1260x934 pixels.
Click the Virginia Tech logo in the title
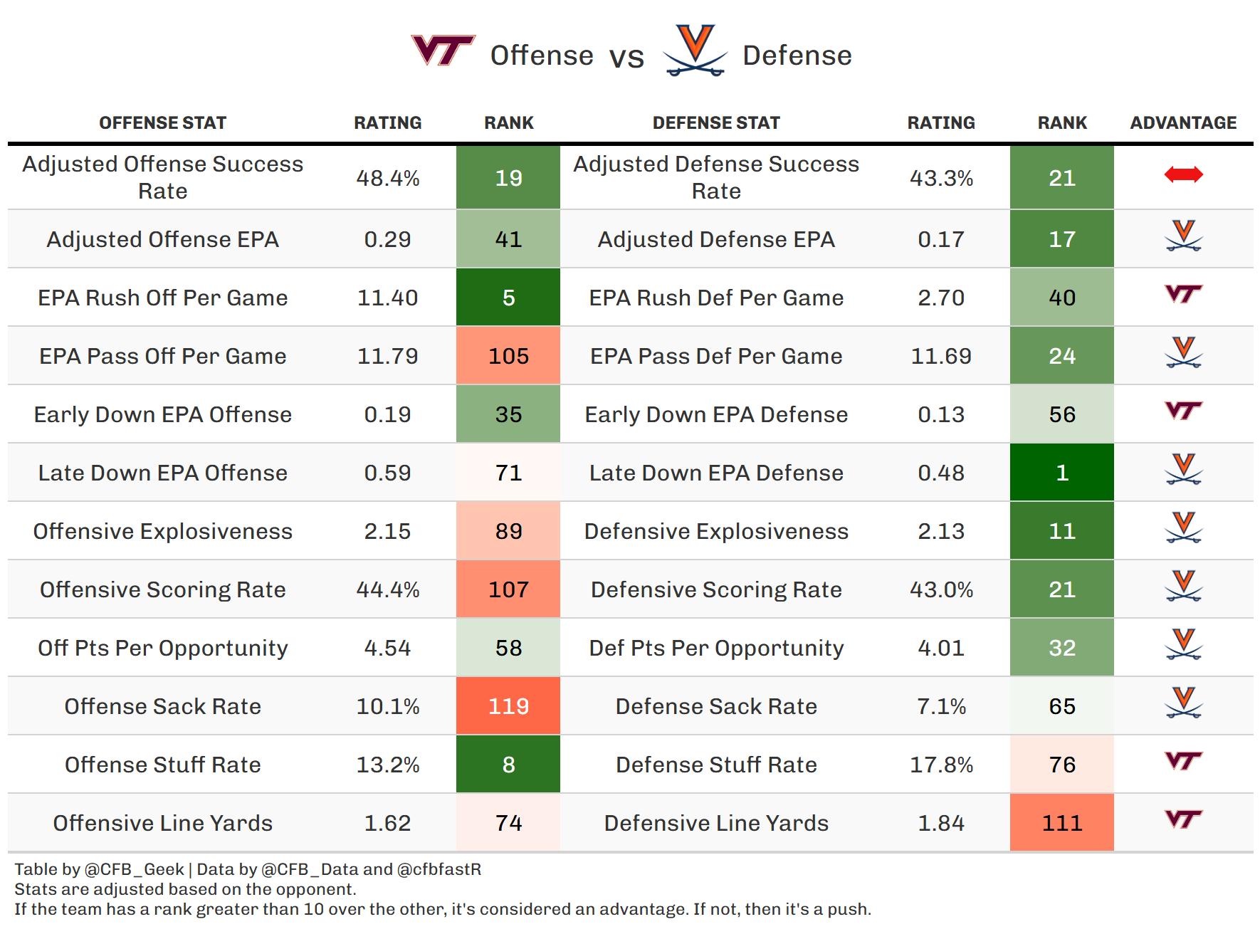pyautogui.click(x=443, y=51)
